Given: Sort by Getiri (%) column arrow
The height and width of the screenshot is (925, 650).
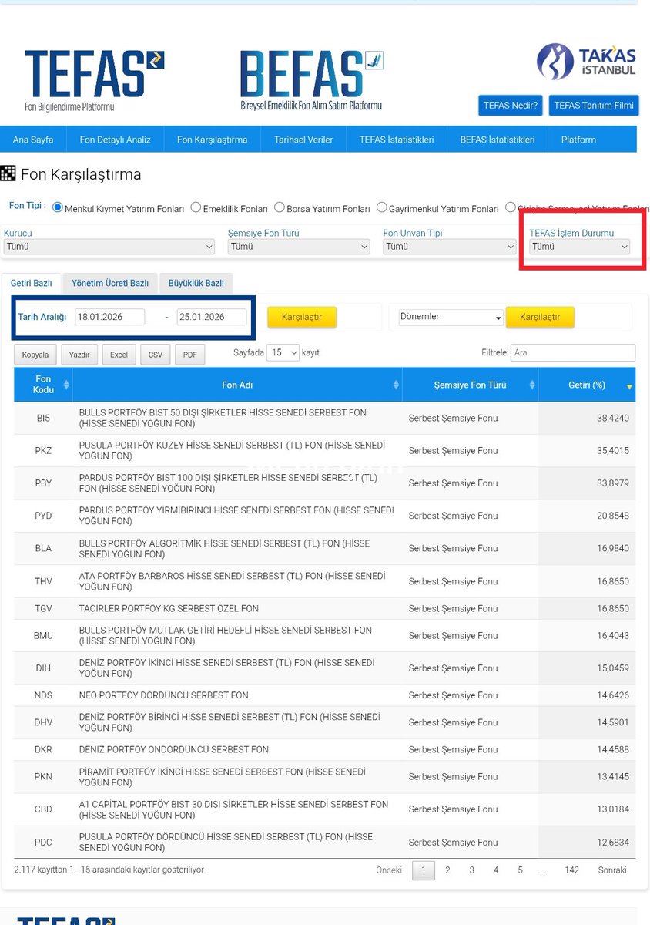Looking at the screenshot, I should [629, 386].
